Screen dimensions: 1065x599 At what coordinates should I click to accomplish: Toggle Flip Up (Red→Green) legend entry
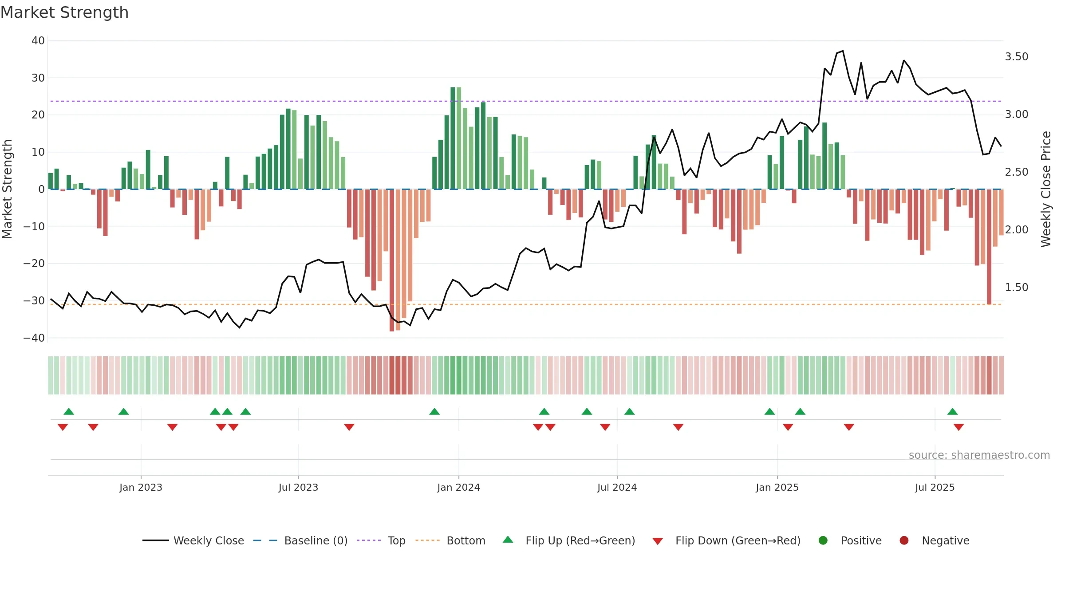click(x=569, y=540)
